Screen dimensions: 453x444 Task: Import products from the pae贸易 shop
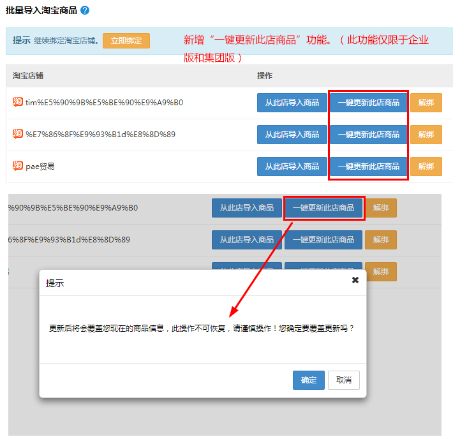(x=292, y=166)
